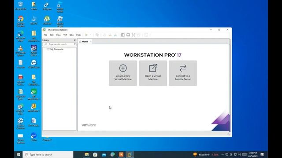Select the Microsoft Edge desktop shortcut

pos(21,36)
